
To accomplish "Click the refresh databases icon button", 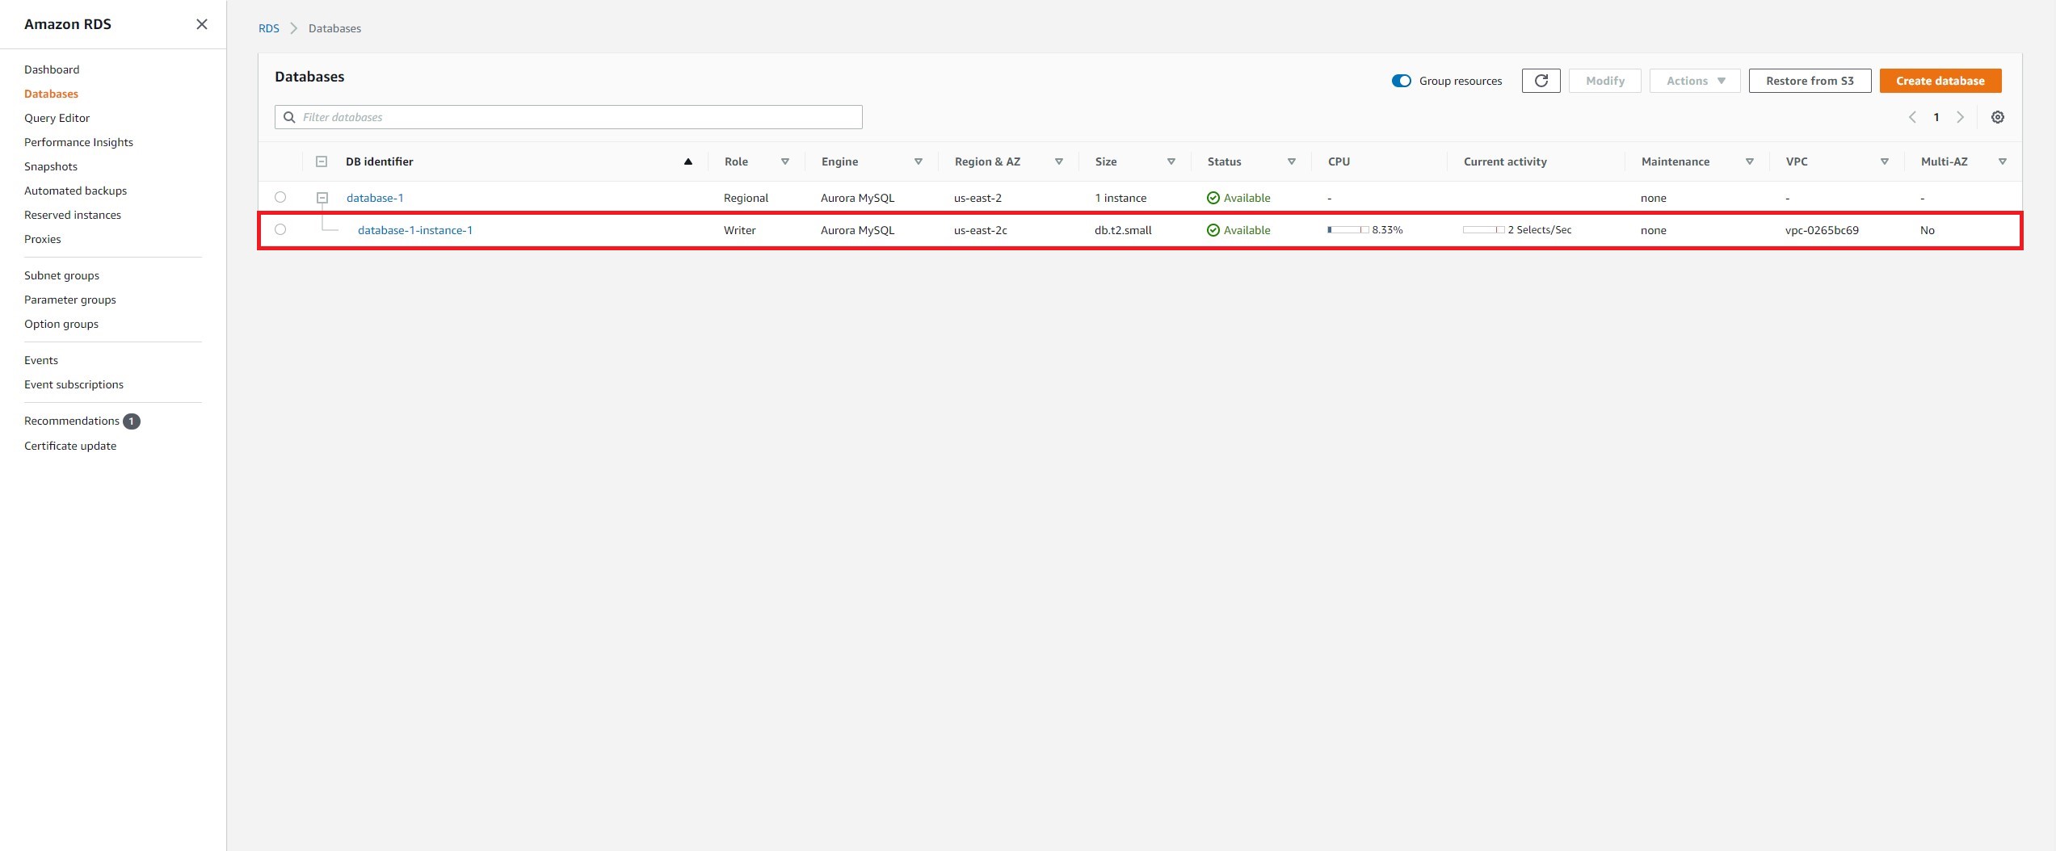I will [x=1541, y=81].
